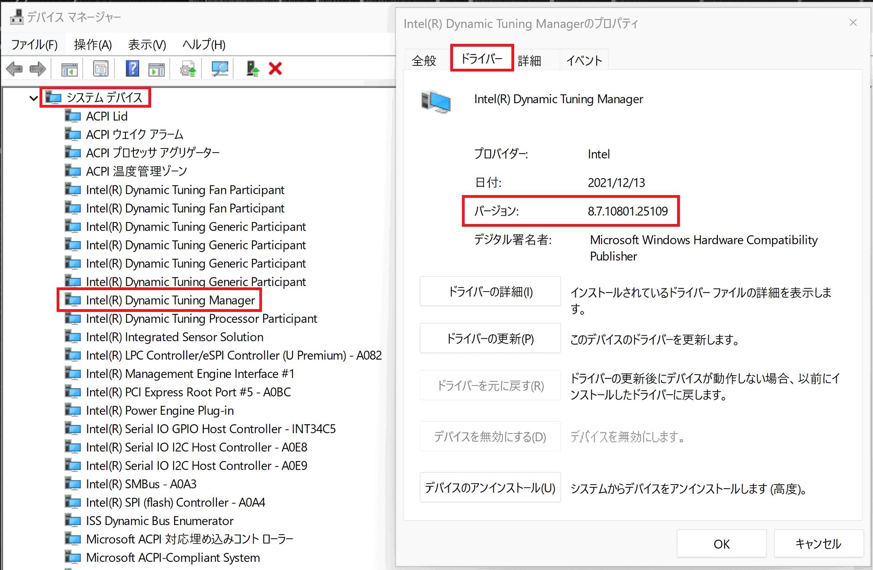873x570 pixels.
Task: Click Microsoft Windows Hardware Compatibility Publisher text
Action: 703,248
